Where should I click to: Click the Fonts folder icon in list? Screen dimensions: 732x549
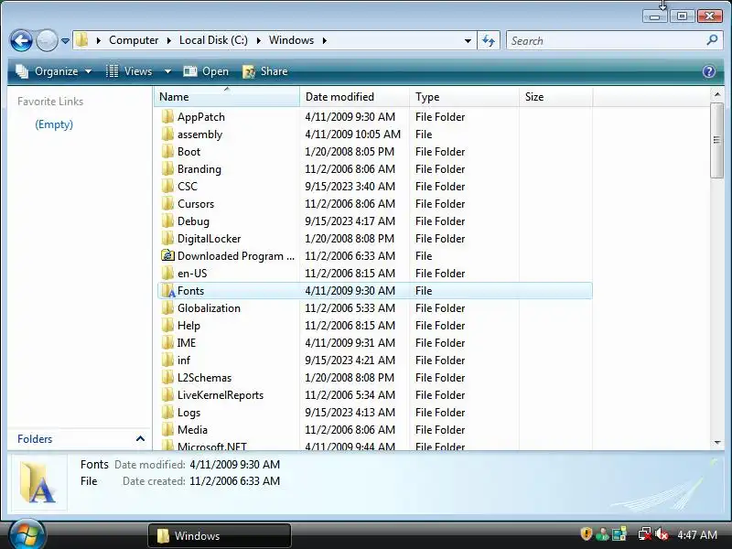(167, 290)
